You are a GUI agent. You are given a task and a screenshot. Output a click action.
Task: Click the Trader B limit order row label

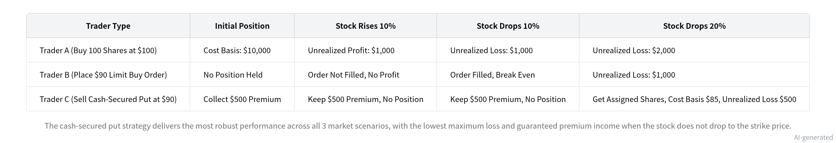point(103,75)
